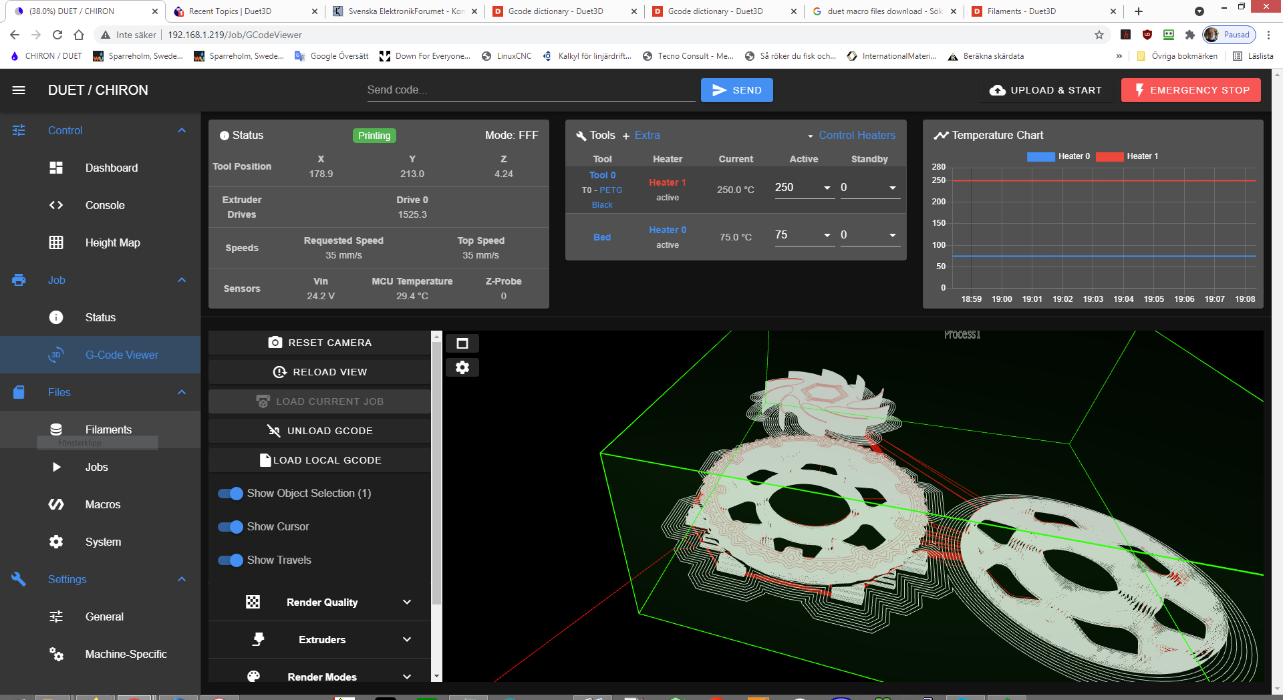Click UPLOAD & START button
This screenshot has width=1283, height=700.
point(1046,90)
